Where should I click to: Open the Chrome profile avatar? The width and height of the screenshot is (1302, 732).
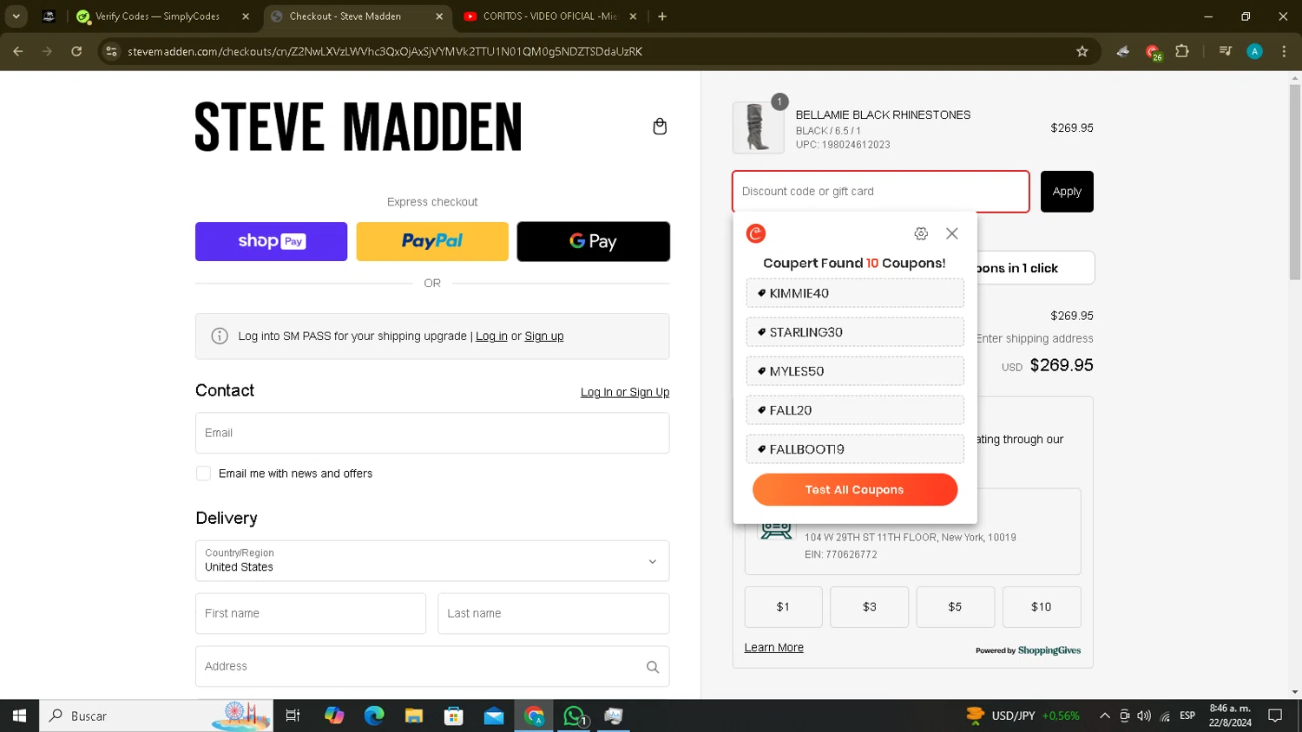[1254, 51]
